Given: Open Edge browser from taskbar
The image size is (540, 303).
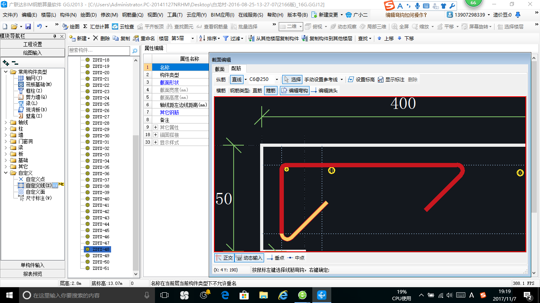Looking at the screenshot, I should (225, 295).
